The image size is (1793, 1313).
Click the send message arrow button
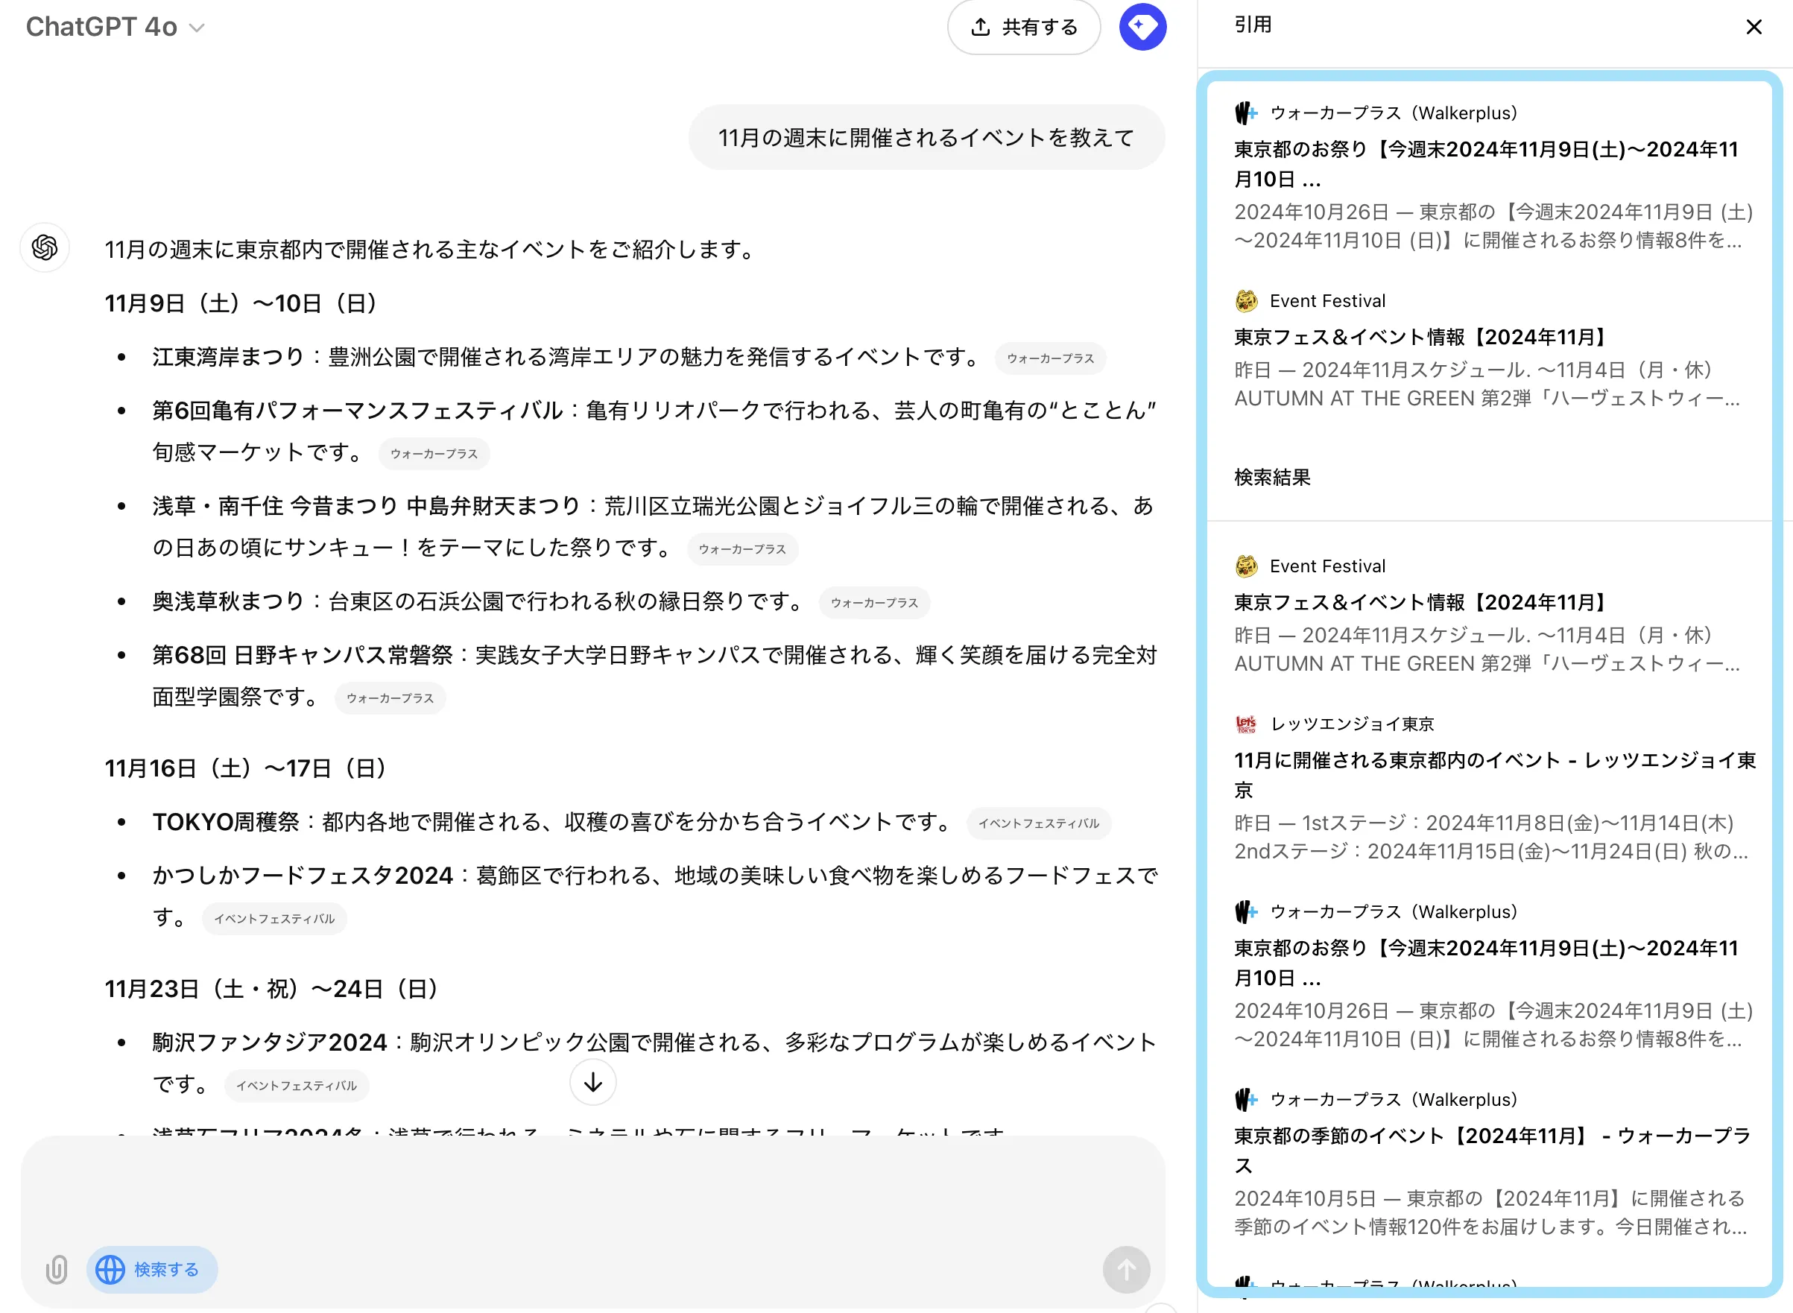tap(1126, 1269)
